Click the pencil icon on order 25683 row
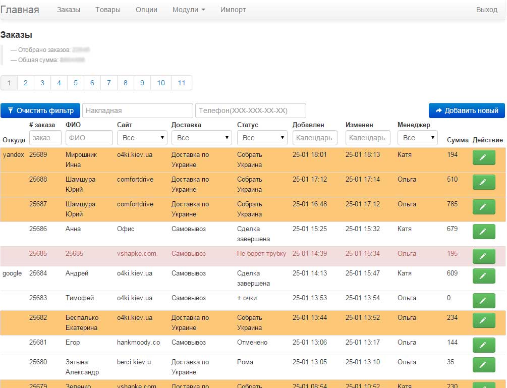The image size is (507, 388). (x=483, y=301)
